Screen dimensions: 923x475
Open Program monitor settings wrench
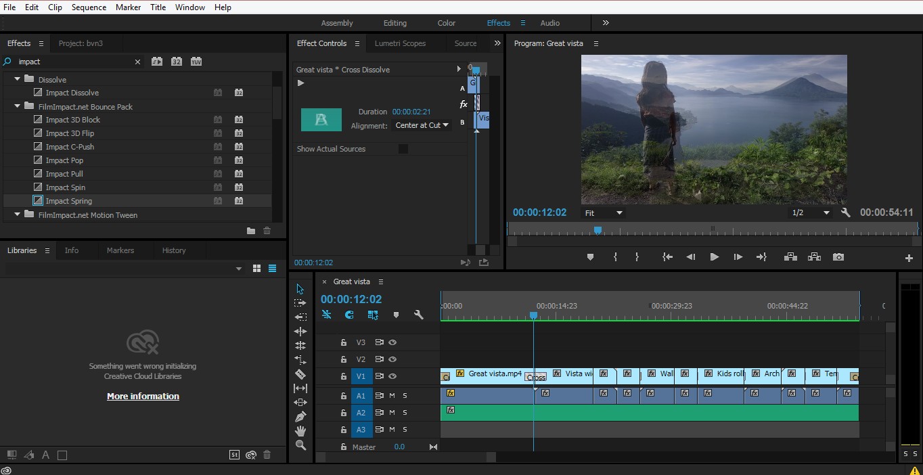[x=845, y=212]
